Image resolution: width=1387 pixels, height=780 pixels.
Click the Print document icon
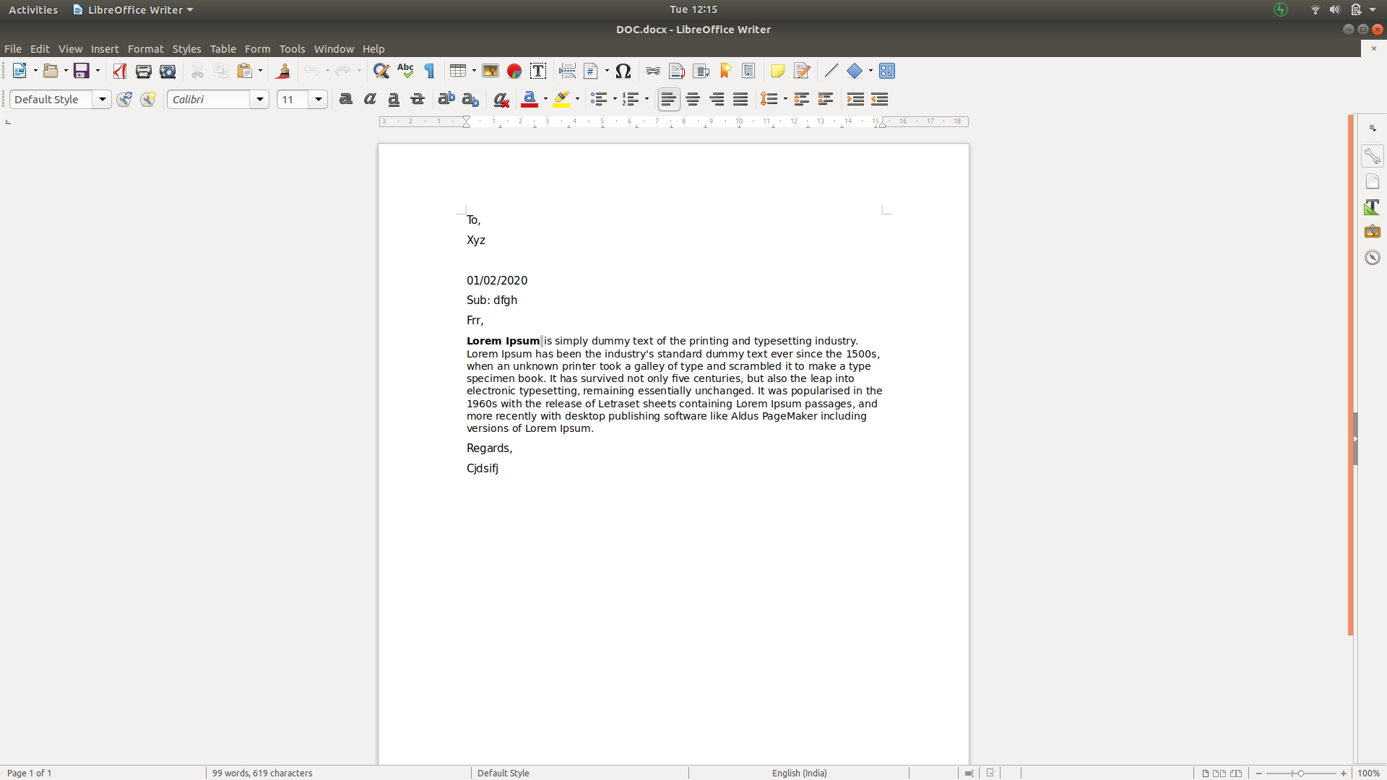click(x=144, y=71)
